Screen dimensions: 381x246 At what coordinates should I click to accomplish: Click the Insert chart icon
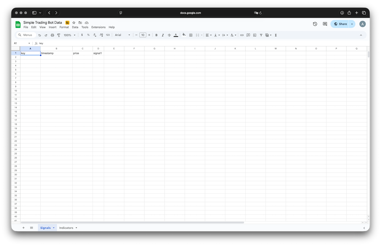255,35
